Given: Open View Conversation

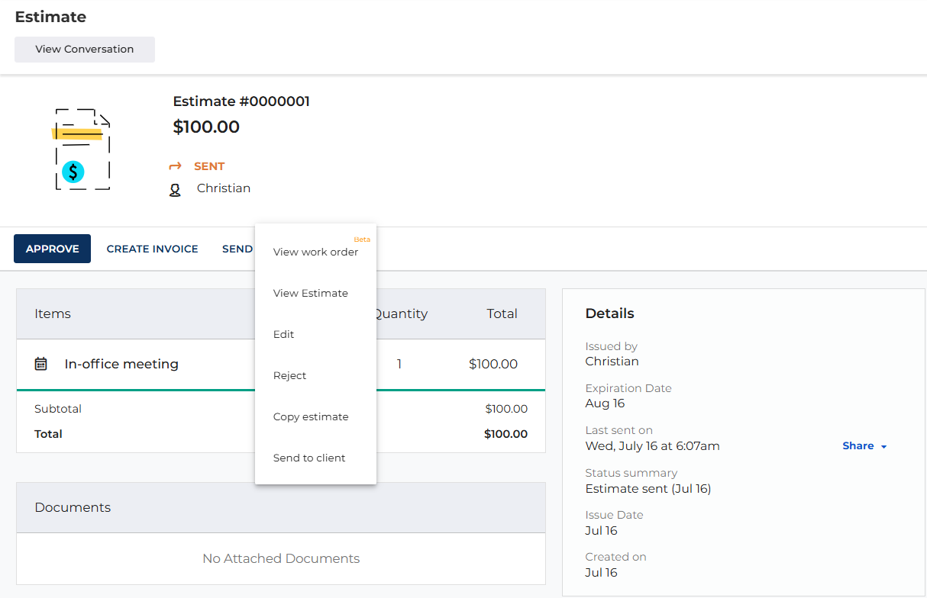Looking at the screenshot, I should pos(85,50).
